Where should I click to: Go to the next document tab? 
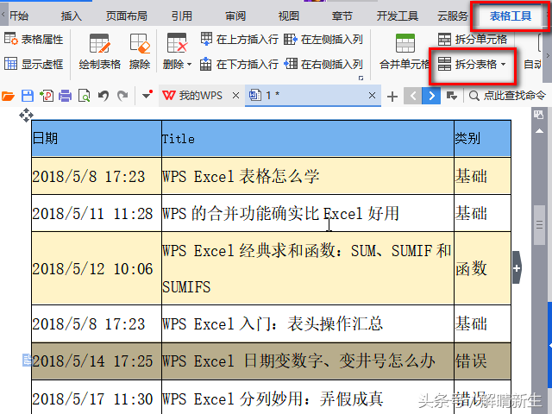tap(431, 96)
